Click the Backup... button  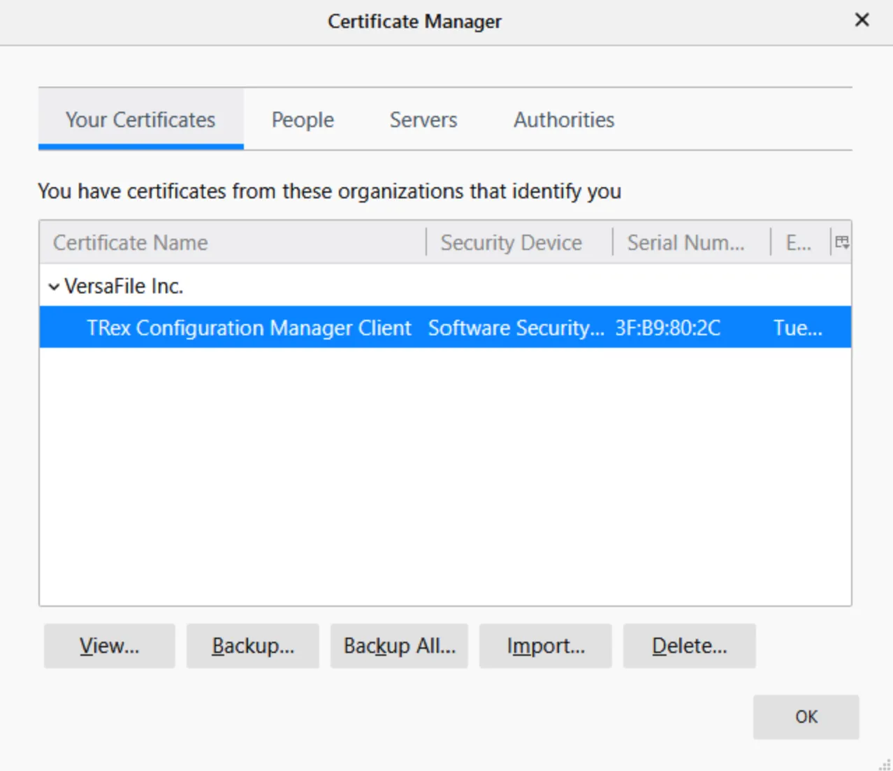253,646
